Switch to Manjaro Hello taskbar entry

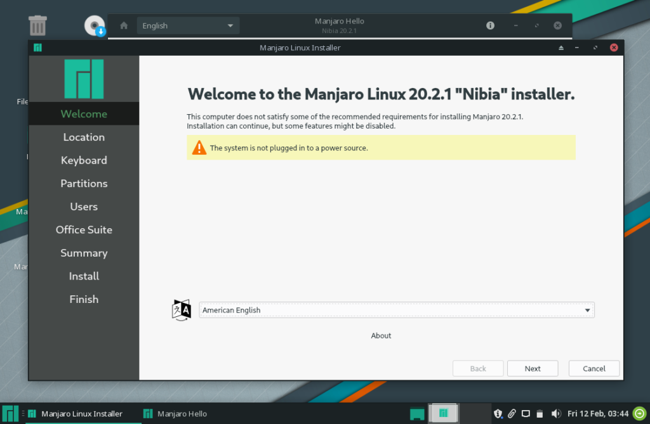click(175, 413)
